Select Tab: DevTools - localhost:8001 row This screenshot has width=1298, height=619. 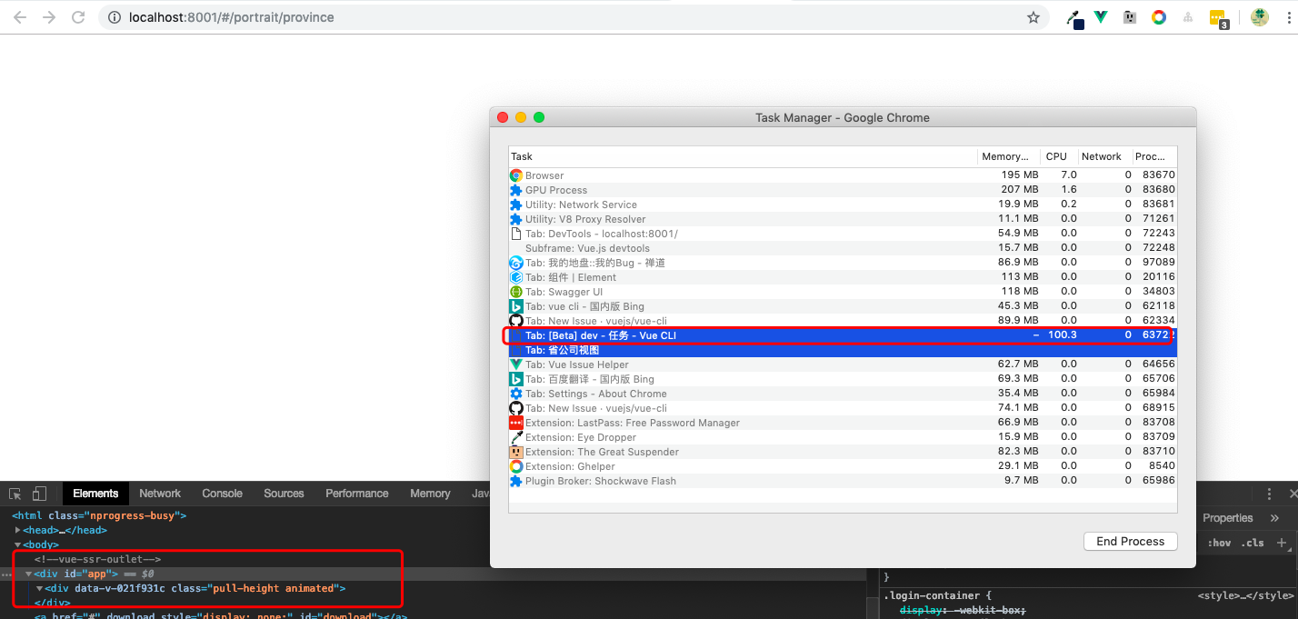tap(843, 234)
